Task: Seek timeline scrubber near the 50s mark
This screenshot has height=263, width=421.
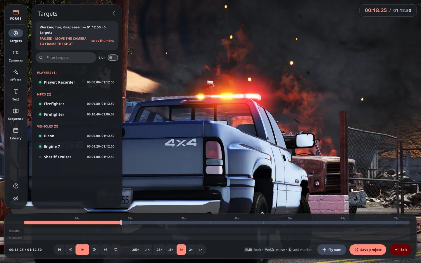Action: [x=290, y=222]
